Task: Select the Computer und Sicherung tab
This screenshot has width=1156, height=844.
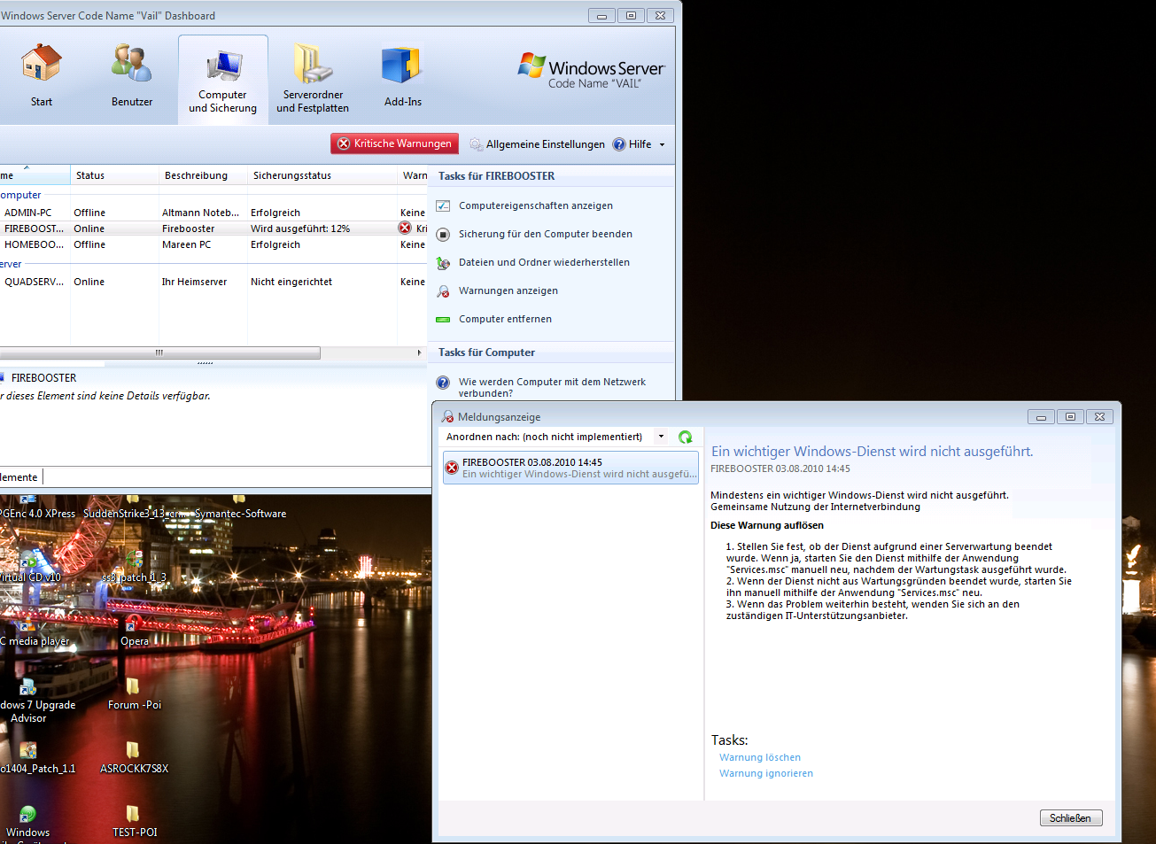Action: (x=222, y=79)
